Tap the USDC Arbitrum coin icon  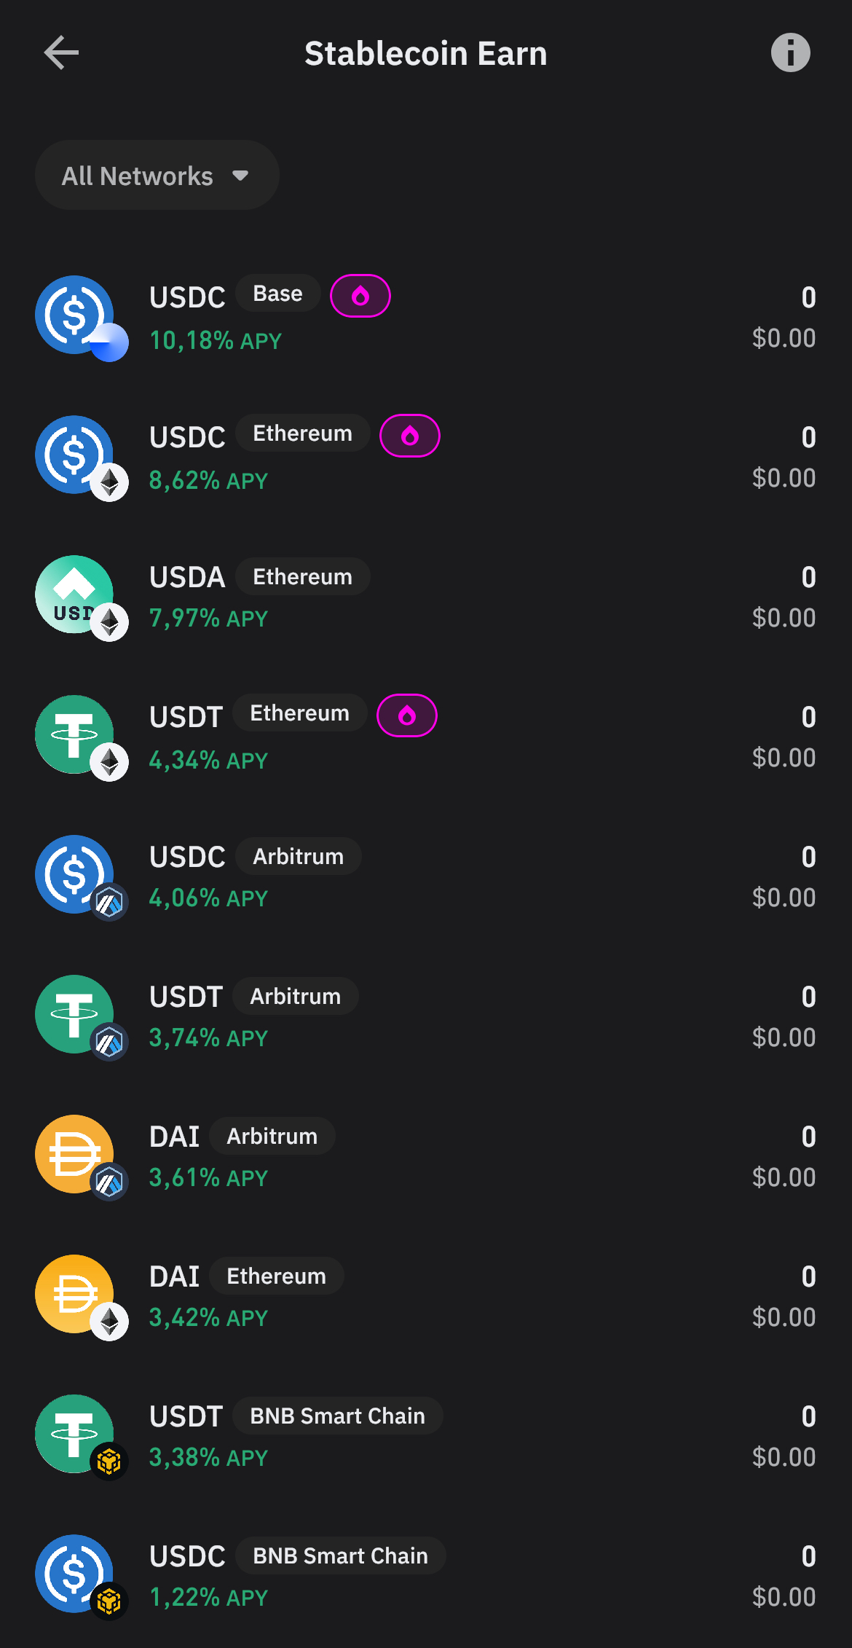pos(75,874)
